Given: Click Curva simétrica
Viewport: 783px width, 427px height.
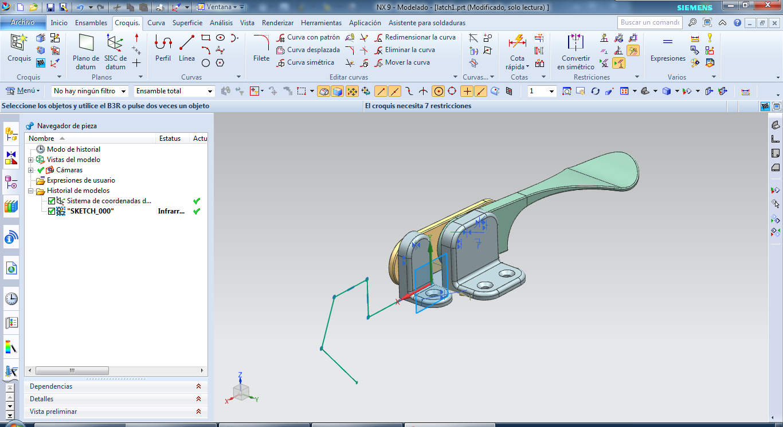Looking at the screenshot, I should click(x=306, y=62).
